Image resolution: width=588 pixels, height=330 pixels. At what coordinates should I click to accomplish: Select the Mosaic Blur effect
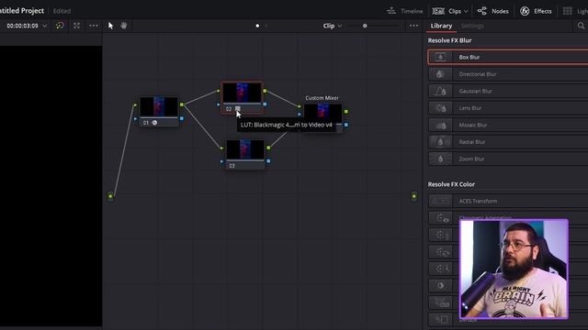click(508, 125)
